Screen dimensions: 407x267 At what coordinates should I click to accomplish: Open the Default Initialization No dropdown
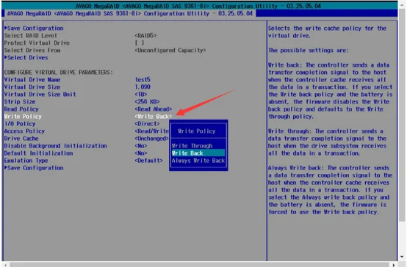click(x=141, y=153)
